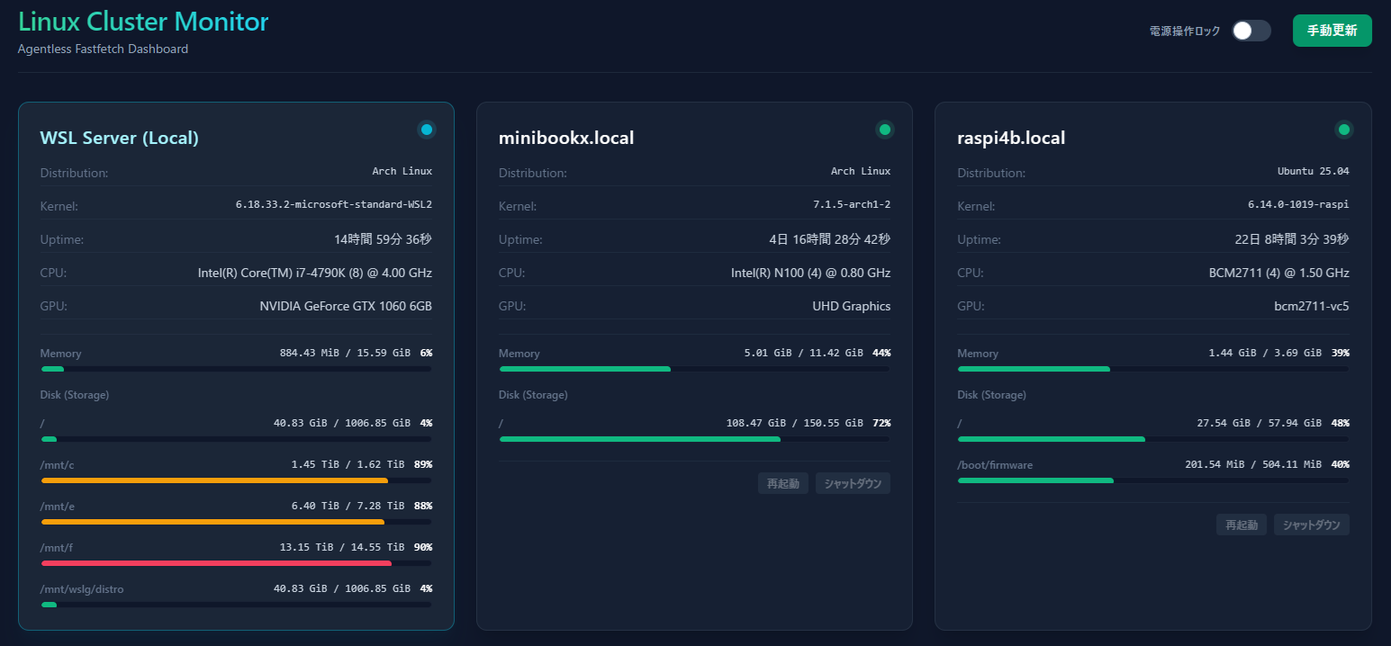Click the /mnt/e disk usage bar
Screen dimensions: 1391x646
point(236,522)
